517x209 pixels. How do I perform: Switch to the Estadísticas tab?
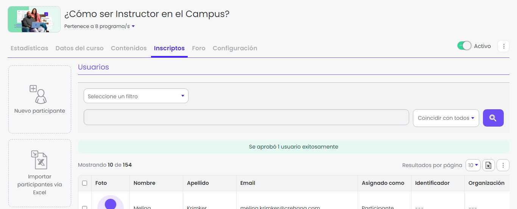point(30,48)
